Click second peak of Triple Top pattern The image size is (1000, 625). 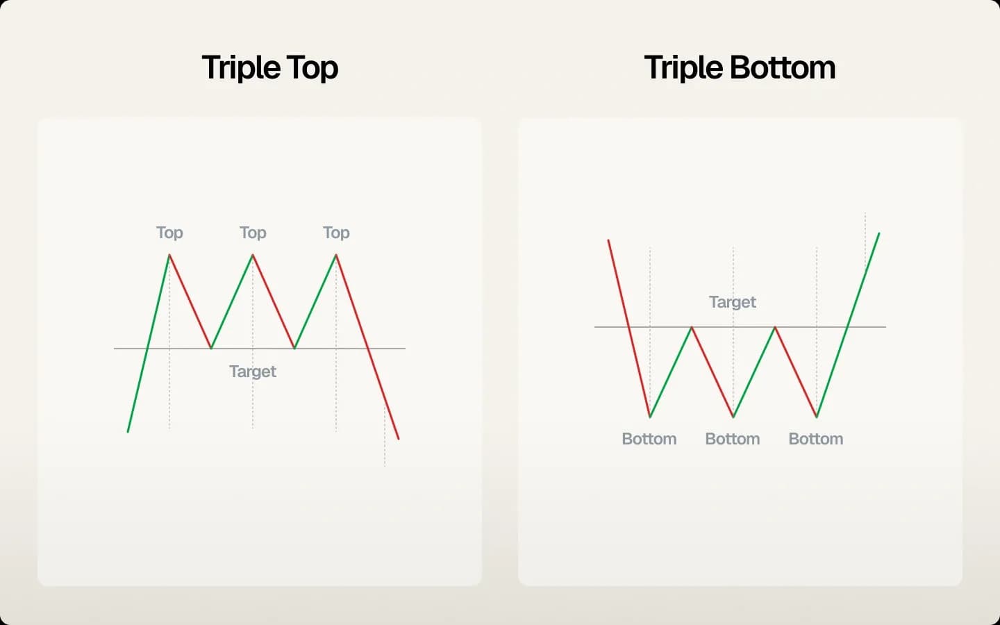coord(253,255)
